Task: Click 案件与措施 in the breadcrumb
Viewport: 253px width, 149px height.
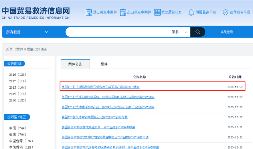Action: pyautogui.click(x=25, y=50)
